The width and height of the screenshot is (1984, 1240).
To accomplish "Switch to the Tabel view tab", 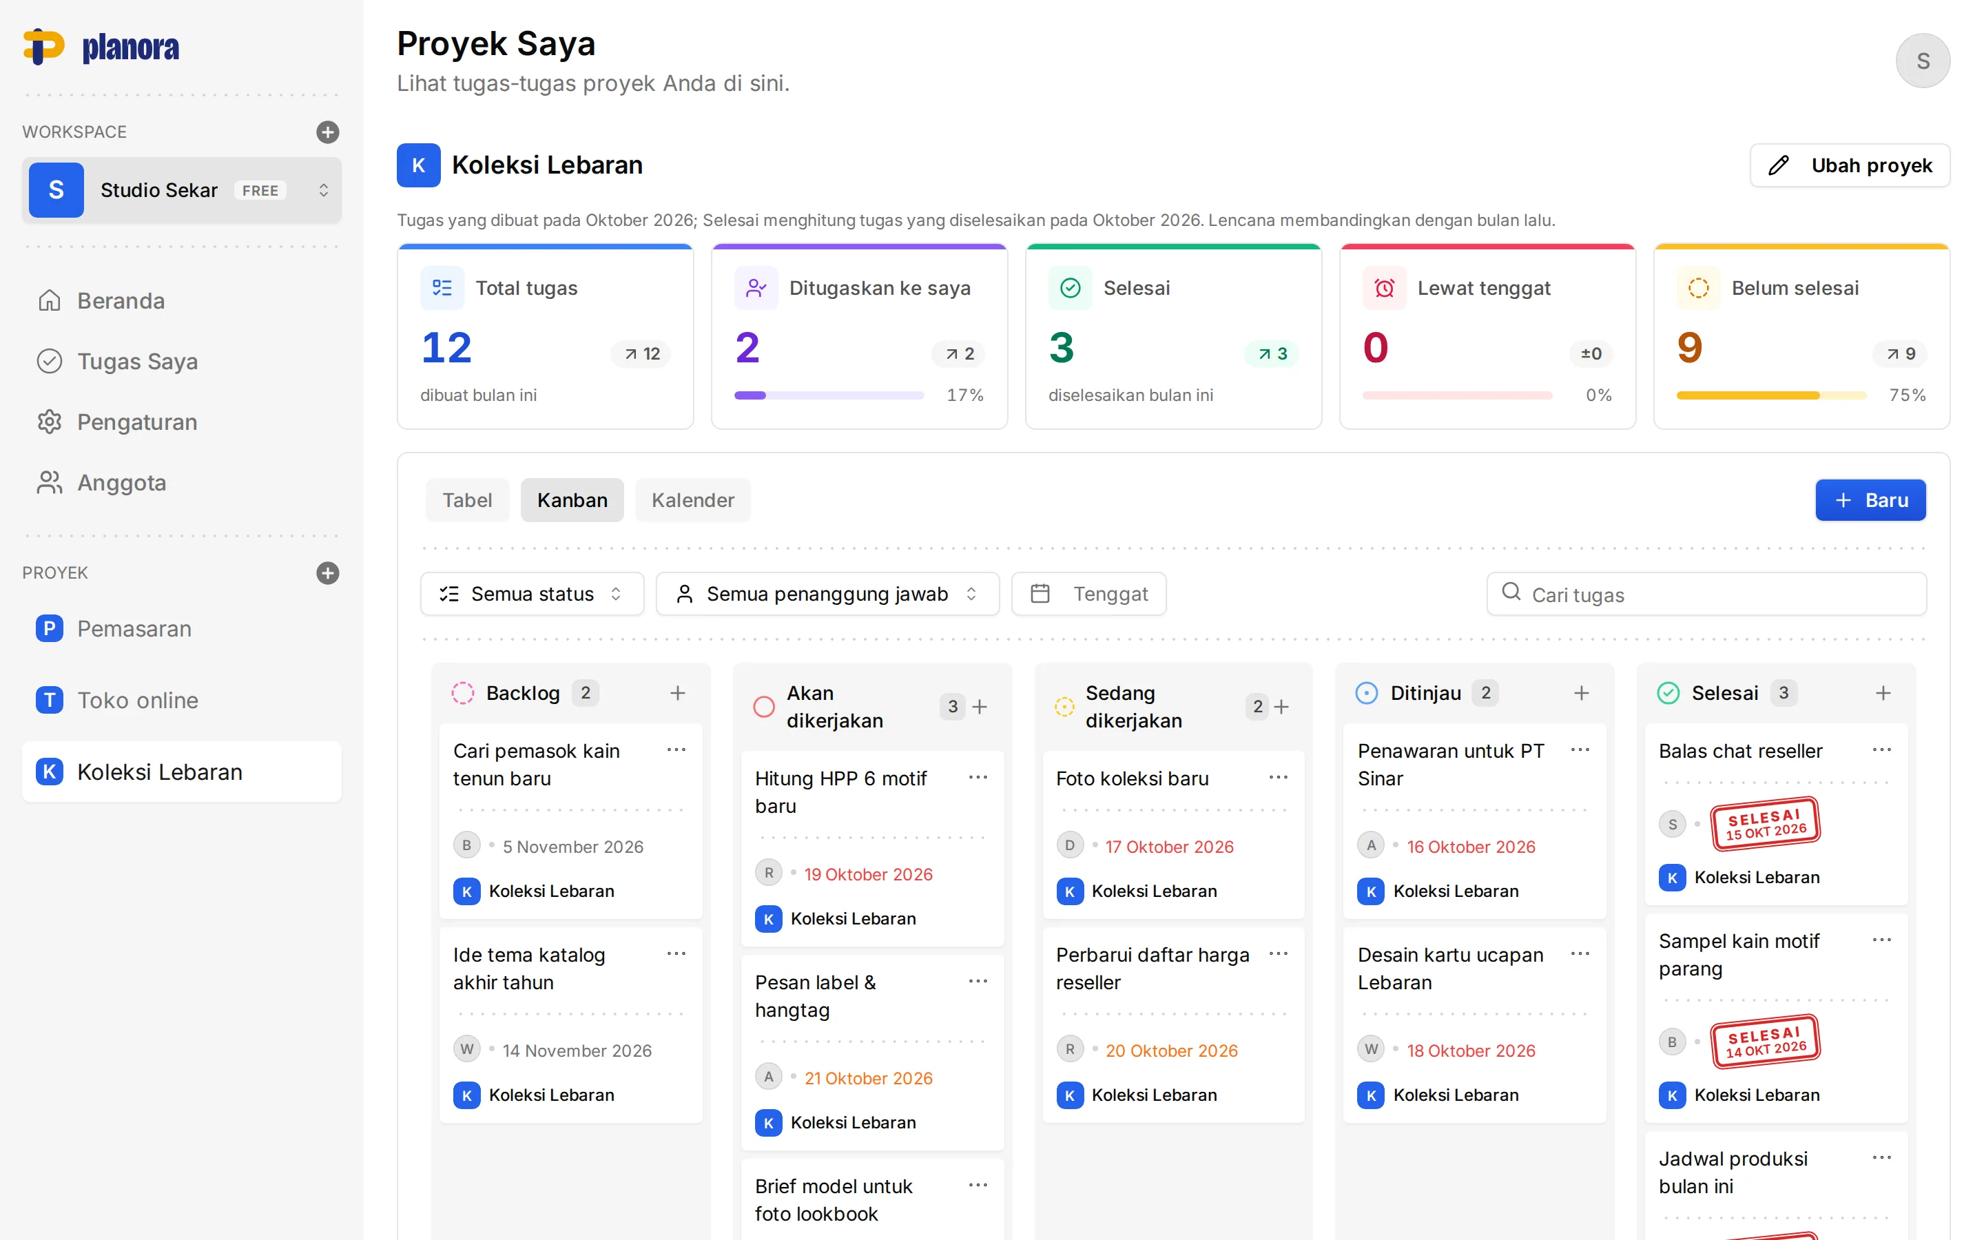I will [467, 500].
